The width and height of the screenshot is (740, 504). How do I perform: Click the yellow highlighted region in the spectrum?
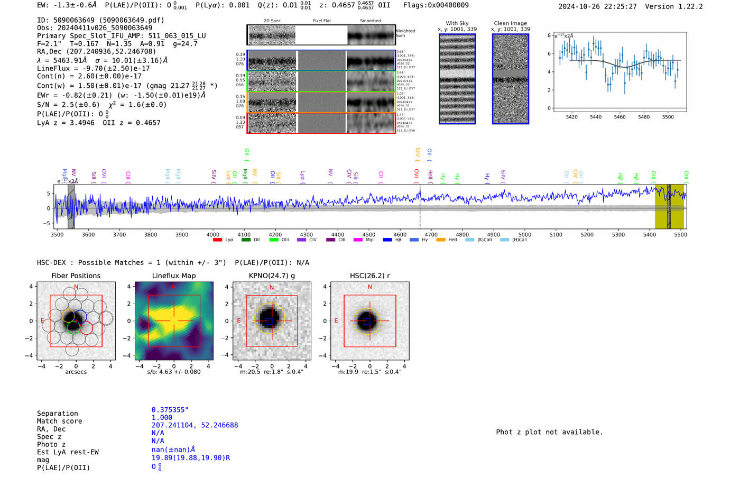click(669, 207)
